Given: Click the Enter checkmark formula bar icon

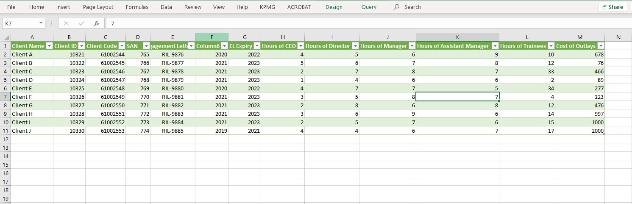Looking at the screenshot, I should (81, 23).
